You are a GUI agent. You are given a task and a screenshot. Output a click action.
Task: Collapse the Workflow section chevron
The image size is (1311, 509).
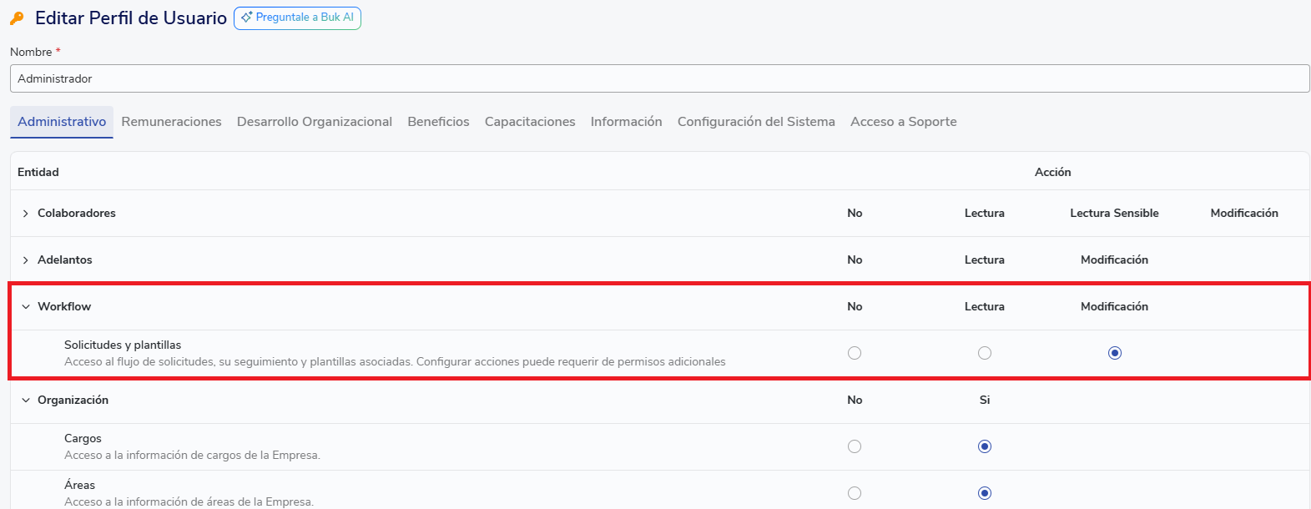tap(26, 307)
